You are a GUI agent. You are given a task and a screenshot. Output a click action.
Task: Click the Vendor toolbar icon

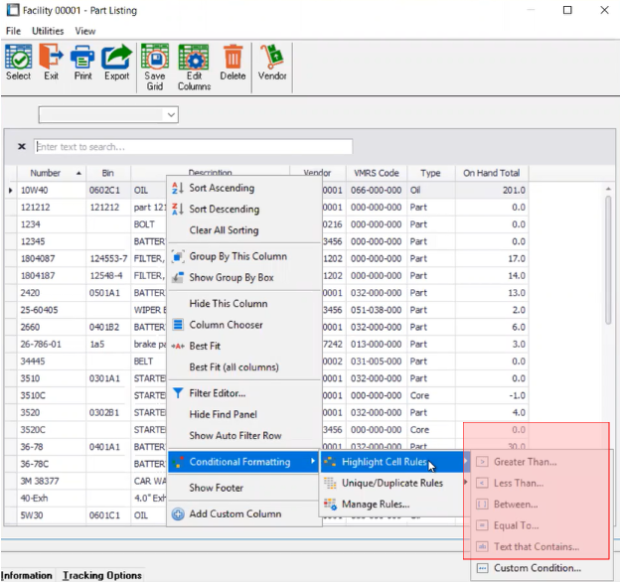pyautogui.click(x=272, y=62)
